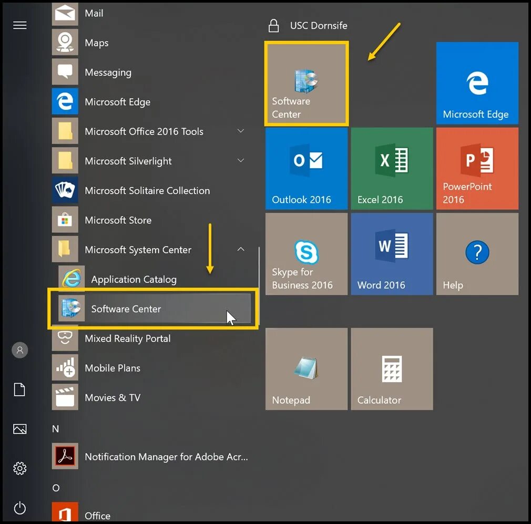The width and height of the screenshot is (531, 524).
Task: Open Documents from the sidebar page icon
Action: tap(19, 389)
